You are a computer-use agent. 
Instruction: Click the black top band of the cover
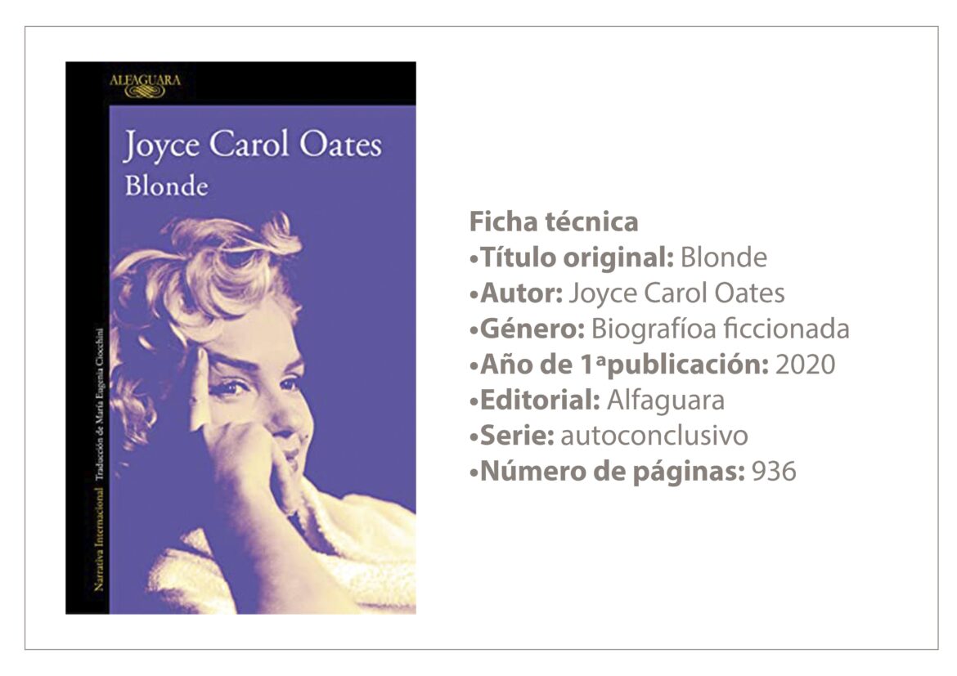(240, 83)
